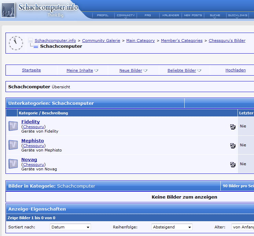The image size is (254, 236).
Task: Open the Fidelity subcategory link
Action: [31, 122]
